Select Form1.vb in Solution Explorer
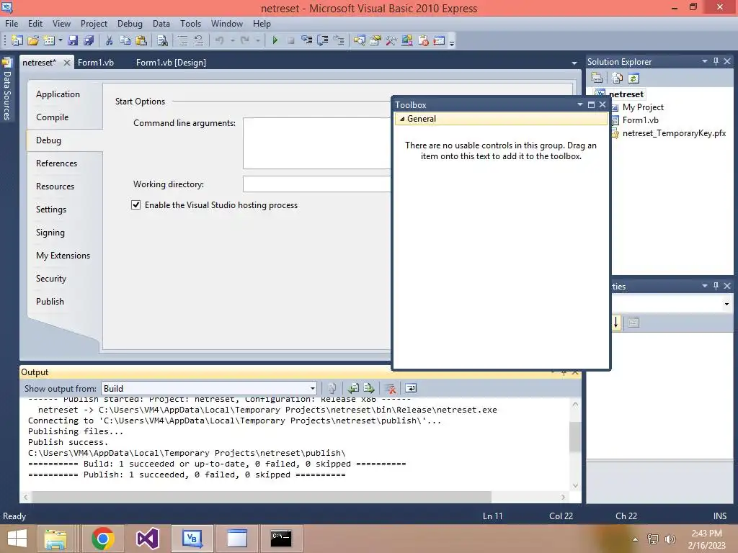This screenshot has height=553, width=738. coord(640,120)
